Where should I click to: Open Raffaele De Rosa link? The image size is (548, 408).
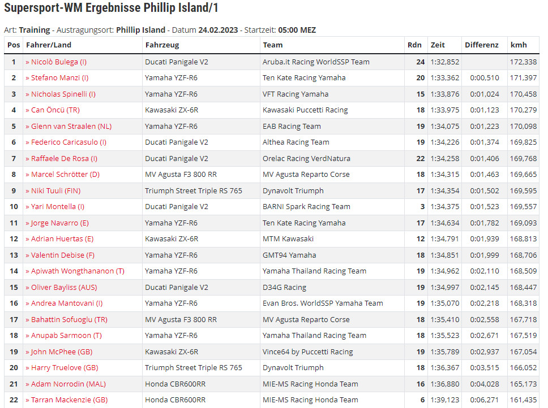point(64,159)
